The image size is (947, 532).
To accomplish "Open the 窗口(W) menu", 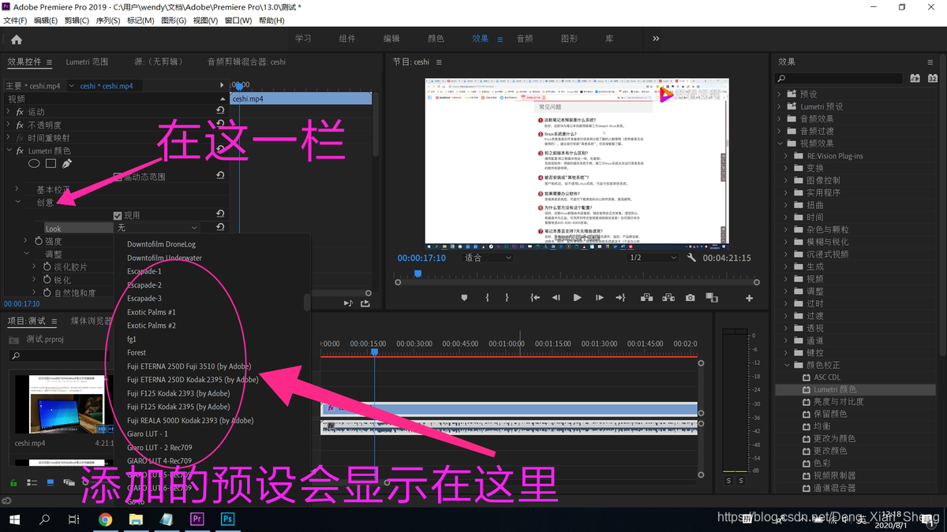I will click(x=238, y=20).
